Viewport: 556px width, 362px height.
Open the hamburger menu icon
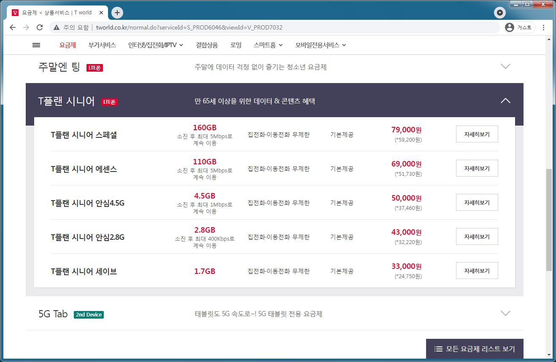[36, 45]
